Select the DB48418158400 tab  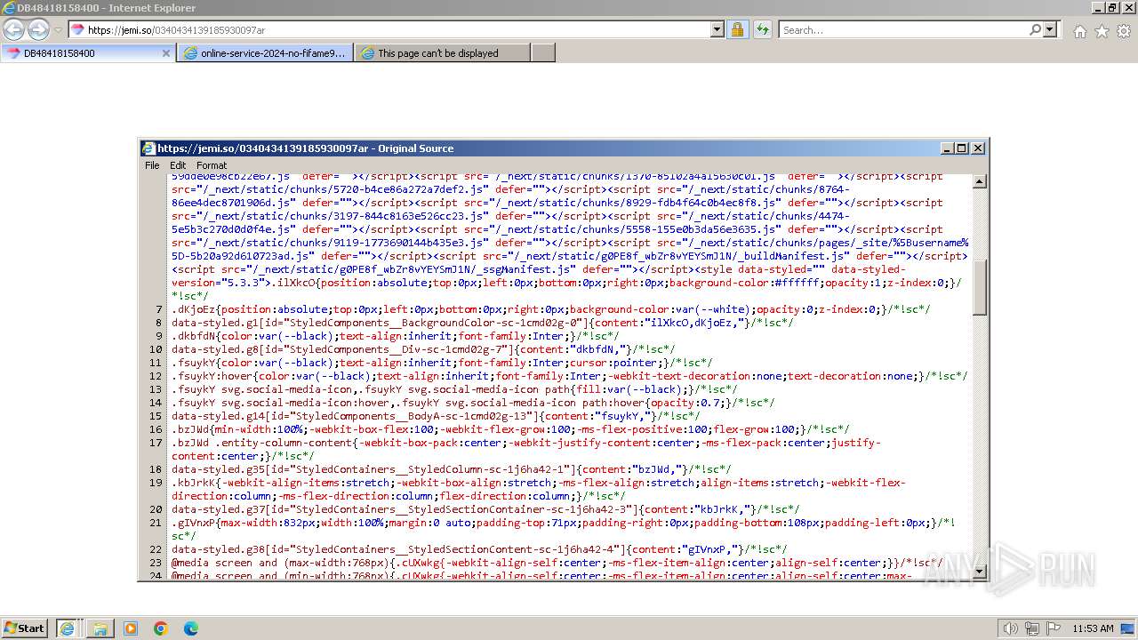click(x=87, y=52)
